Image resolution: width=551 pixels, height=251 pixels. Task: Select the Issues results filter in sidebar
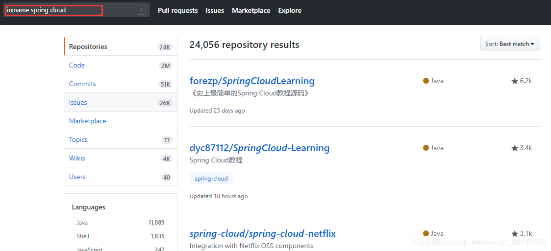(x=121, y=102)
